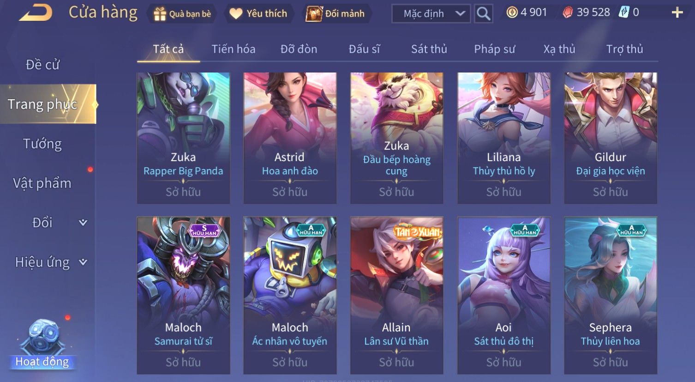Open Quà bạn bè gift icon
Screen dimensions: 695x382
160,14
